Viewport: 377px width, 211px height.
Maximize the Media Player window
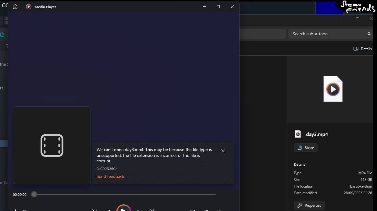[218, 7]
